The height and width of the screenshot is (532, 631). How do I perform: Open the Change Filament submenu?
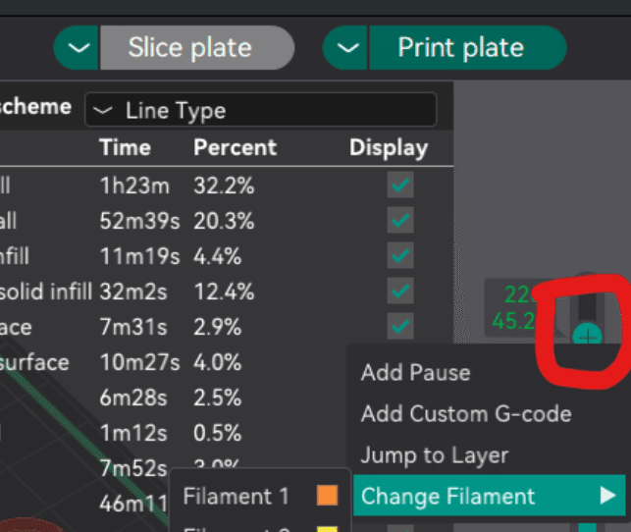tap(448, 497)
